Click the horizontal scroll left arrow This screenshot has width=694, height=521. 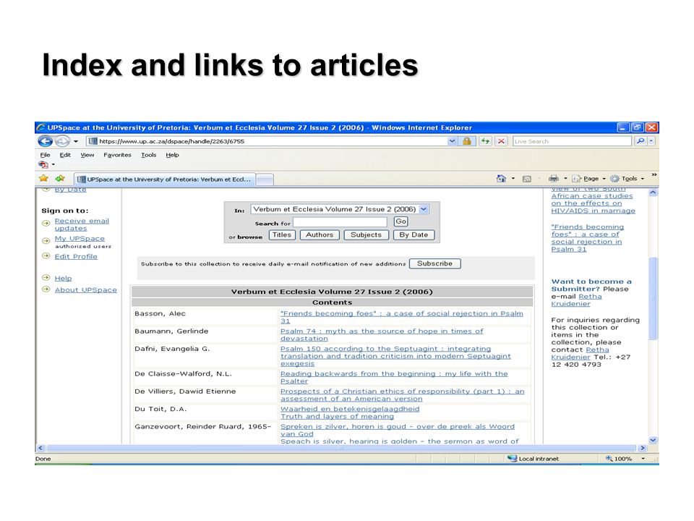pos(40,448)
